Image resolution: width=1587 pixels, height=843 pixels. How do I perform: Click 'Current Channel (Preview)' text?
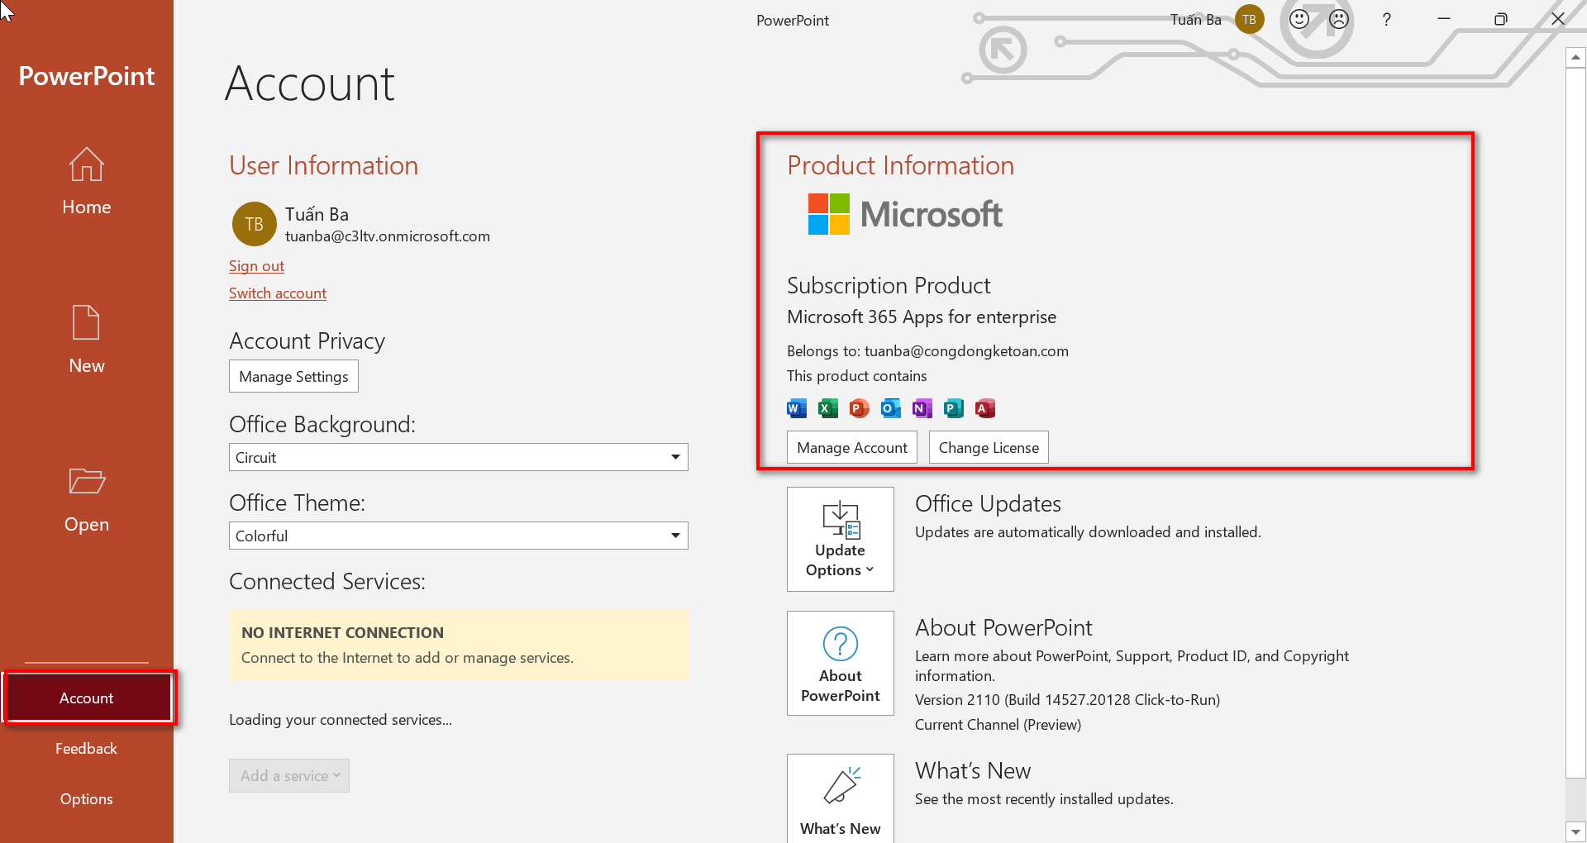(x=998, y=725)
